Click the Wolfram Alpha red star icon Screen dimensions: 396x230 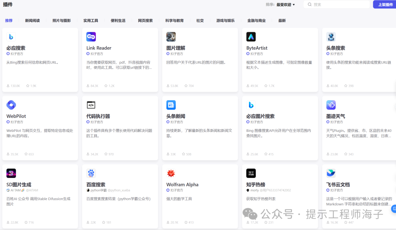(171, 173)
